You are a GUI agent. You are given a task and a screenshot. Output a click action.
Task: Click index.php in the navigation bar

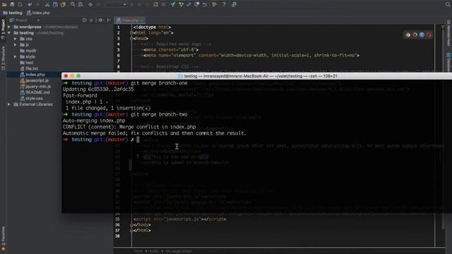point(38,13)
